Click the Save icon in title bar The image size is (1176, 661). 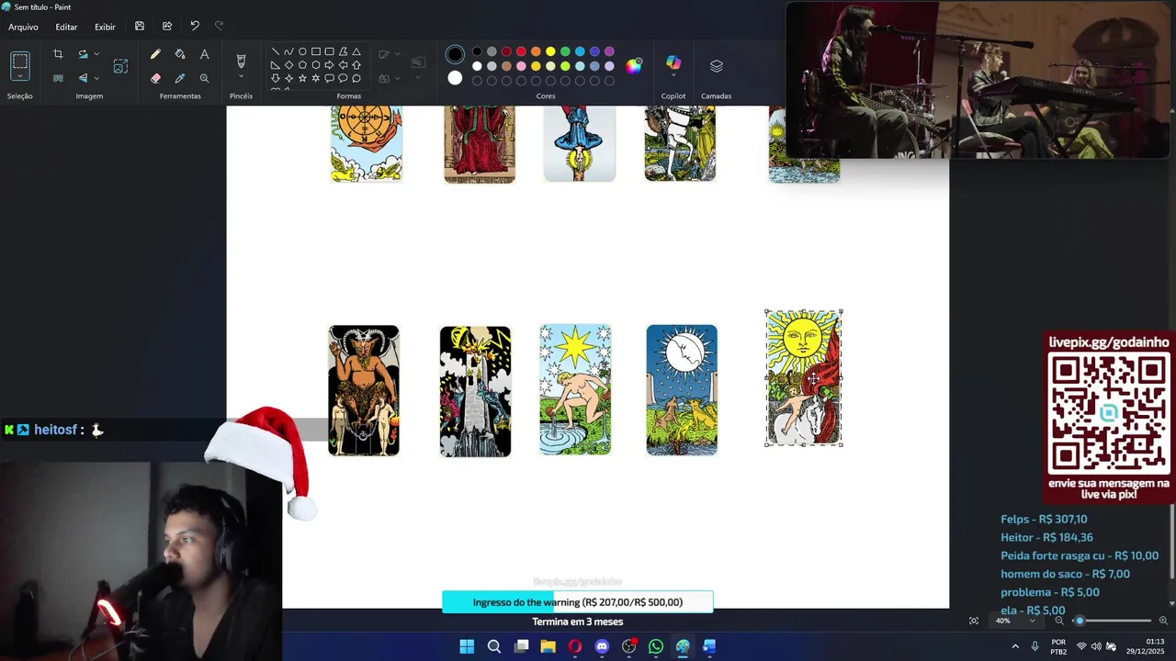[140, 27]
